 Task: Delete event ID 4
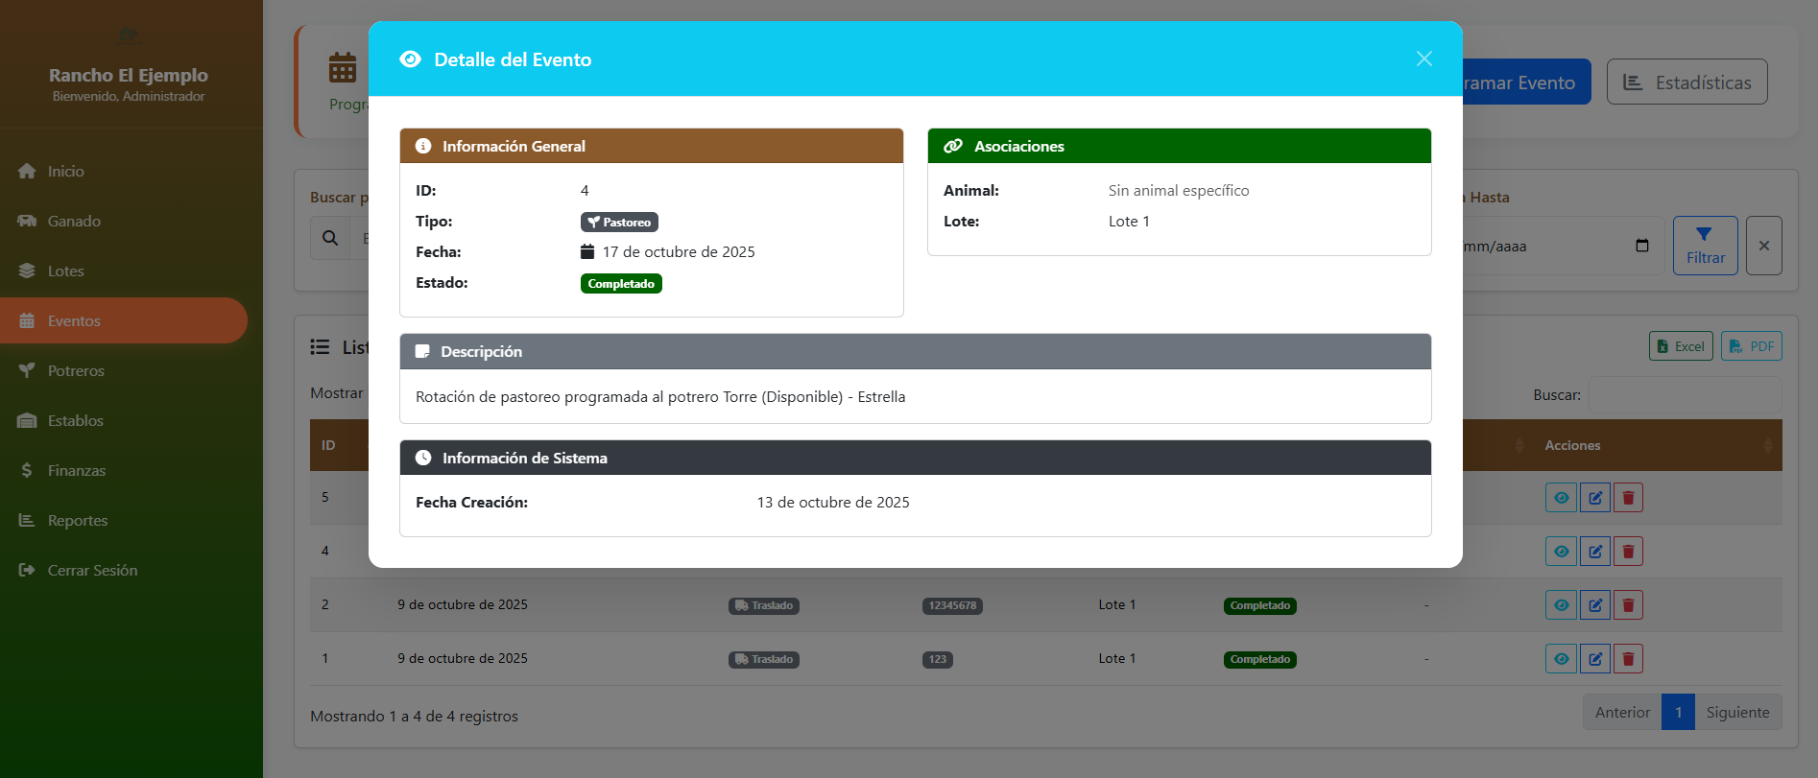click(x=1628, y=551)
